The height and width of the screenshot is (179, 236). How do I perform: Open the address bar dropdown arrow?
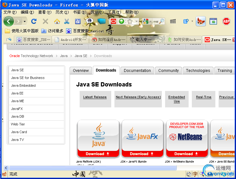coord(136,21)
